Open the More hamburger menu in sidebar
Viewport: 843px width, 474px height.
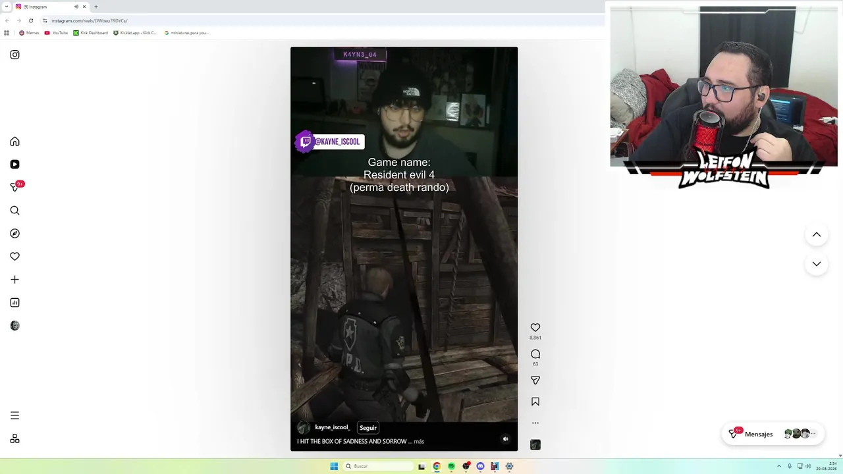pos(14,415)
